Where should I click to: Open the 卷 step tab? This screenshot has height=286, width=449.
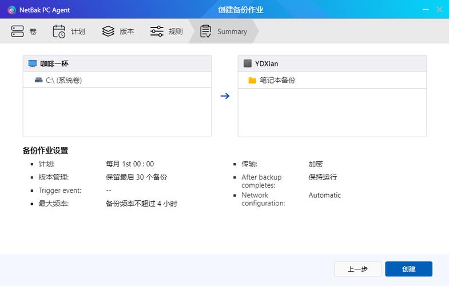[24, 31]
